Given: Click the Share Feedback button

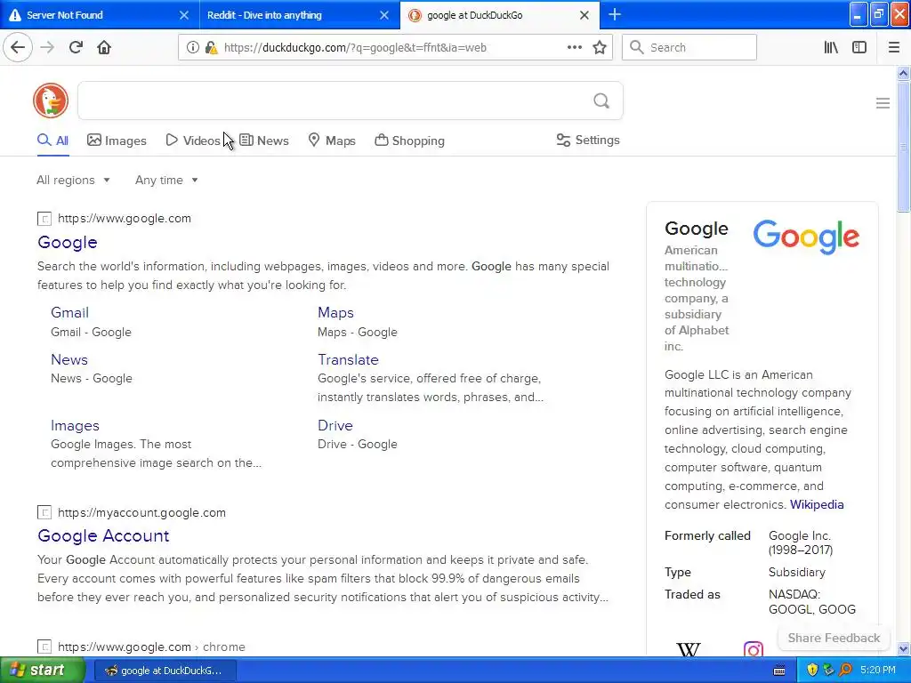Looking at the screenshot, I should click(x=834, y=638).
